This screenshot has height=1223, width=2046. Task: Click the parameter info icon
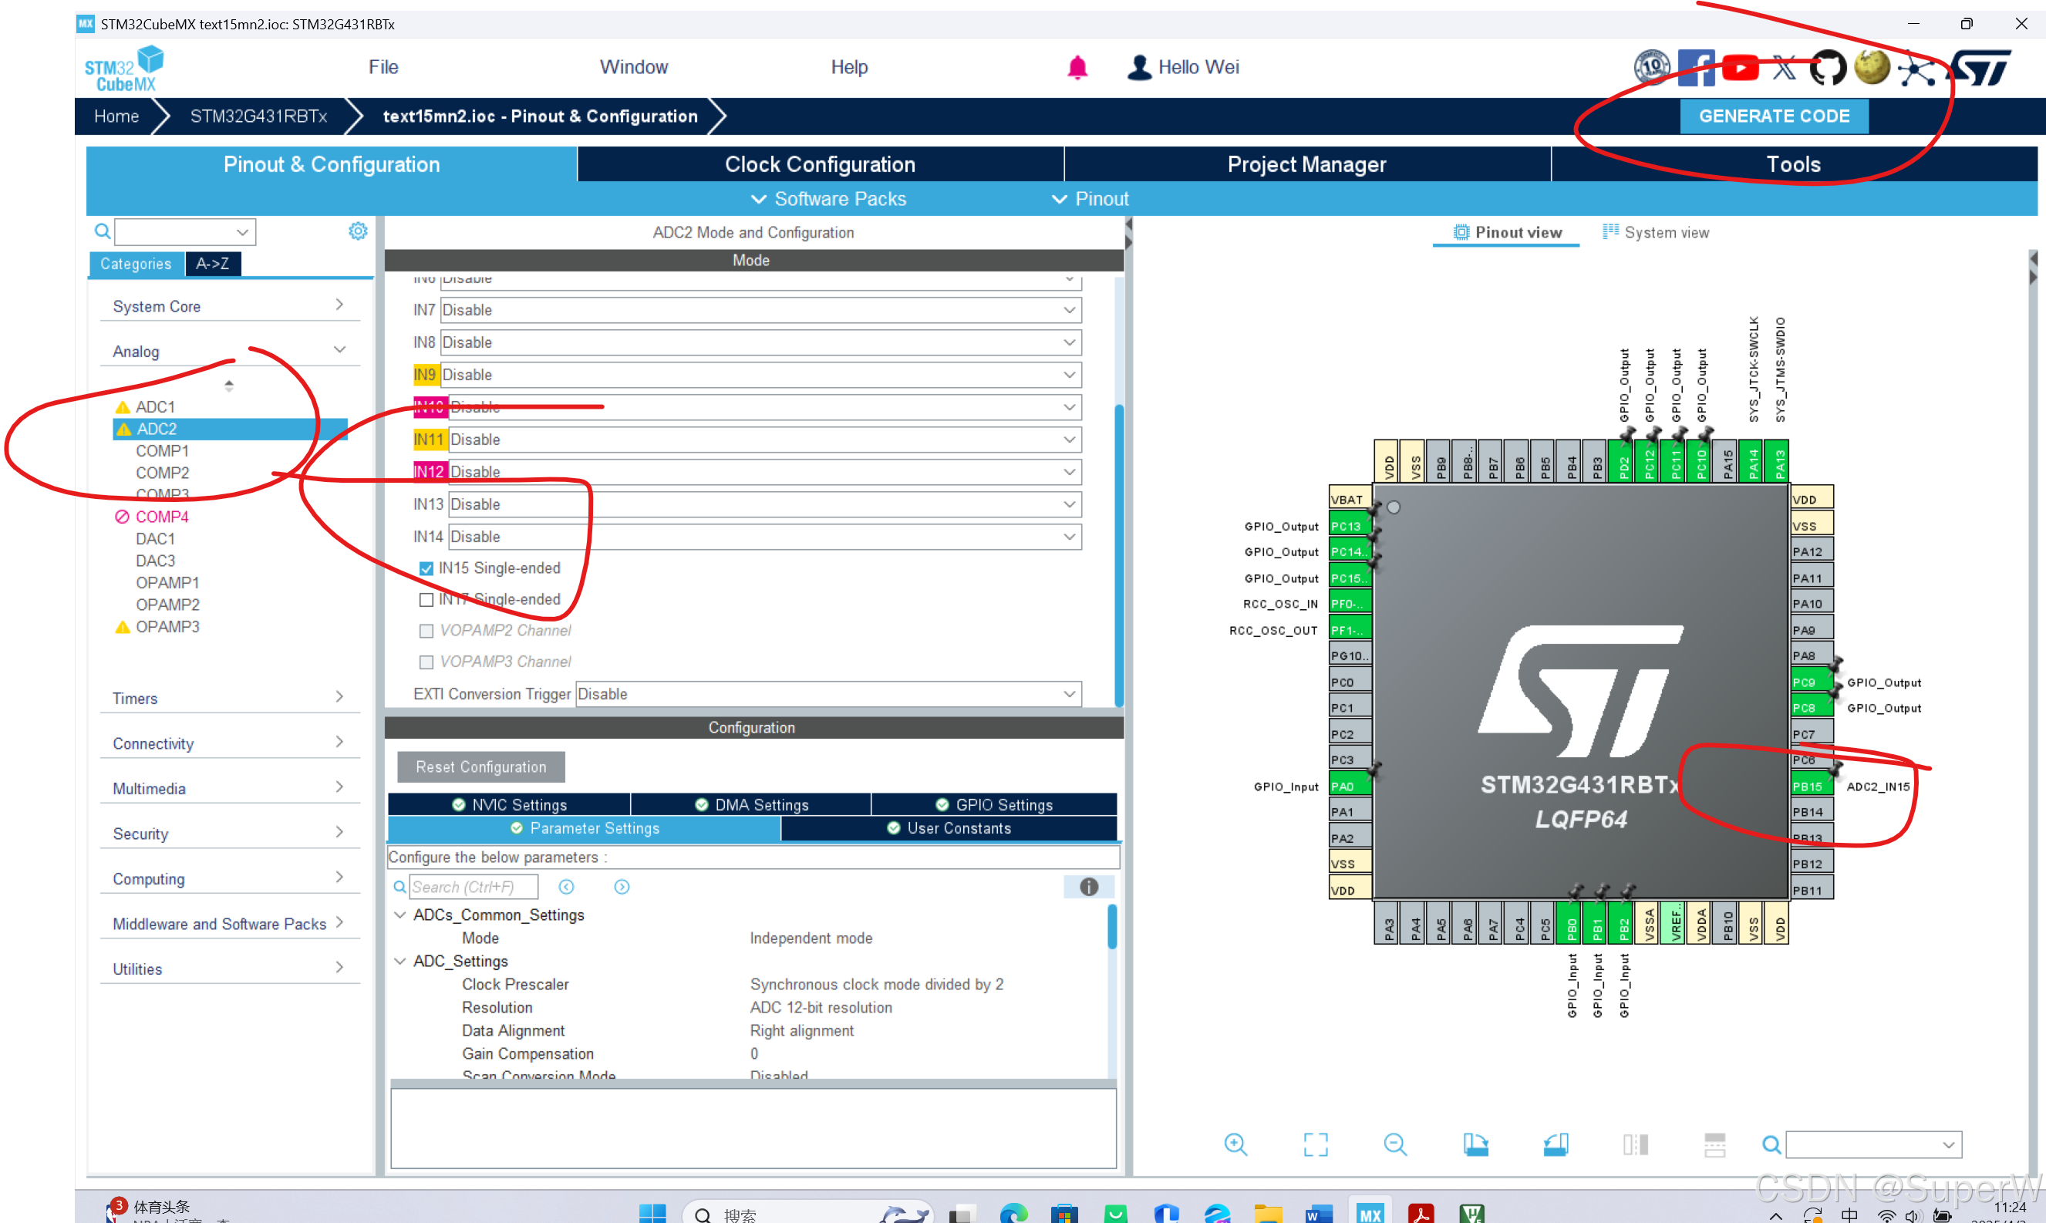click(x=1088, y=887)
